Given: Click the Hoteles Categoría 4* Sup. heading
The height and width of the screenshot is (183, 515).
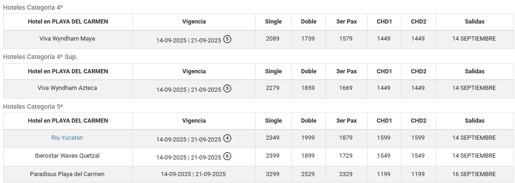Looking at the screenshot, I should coord(41,57).
